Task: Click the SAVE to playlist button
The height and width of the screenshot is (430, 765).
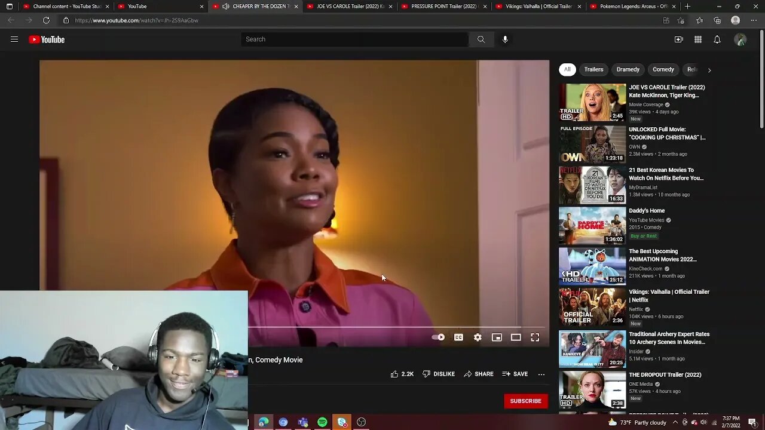Action: click(x=515, y=374)
